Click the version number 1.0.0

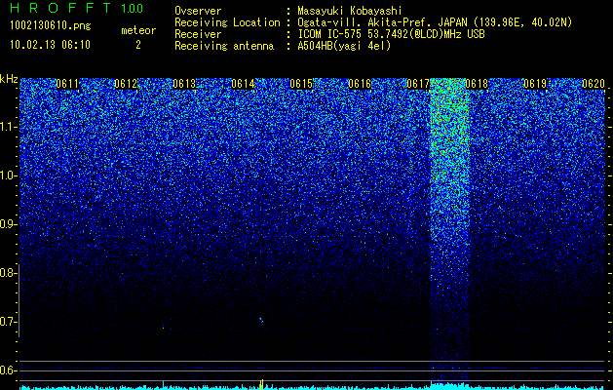(x=133, y=8)
